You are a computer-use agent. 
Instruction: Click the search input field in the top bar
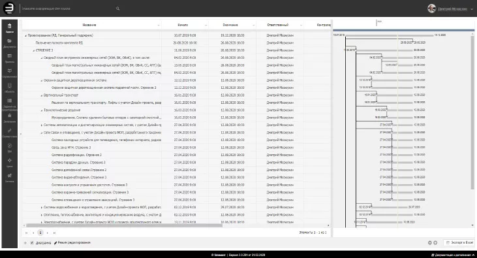coord(67,8)
